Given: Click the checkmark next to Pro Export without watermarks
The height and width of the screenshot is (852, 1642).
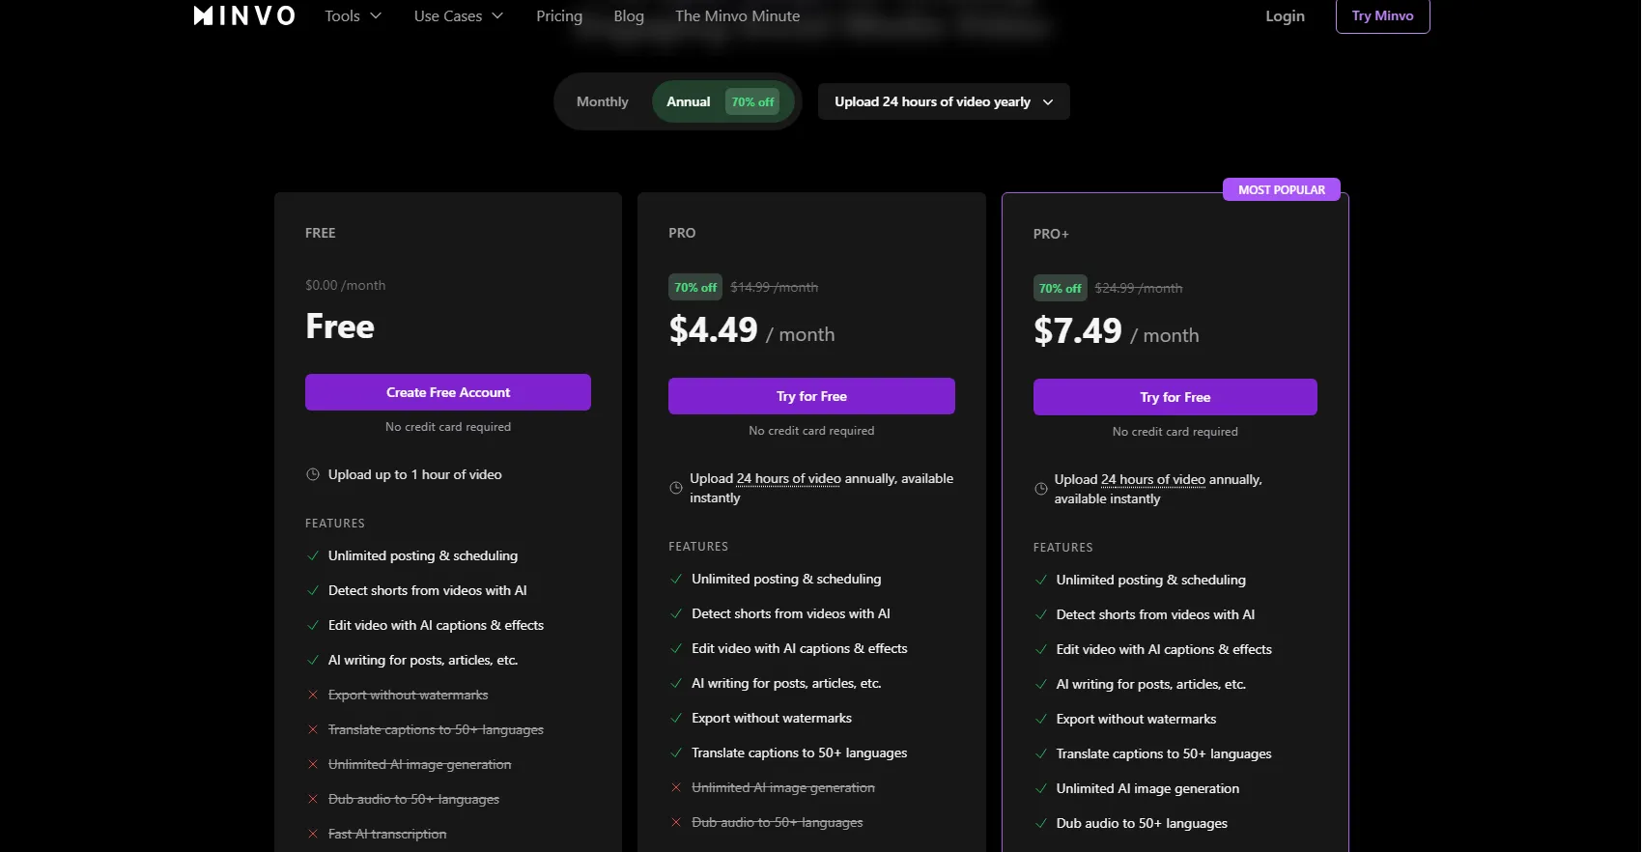Looking at the screenshot, I should (676, 718).
